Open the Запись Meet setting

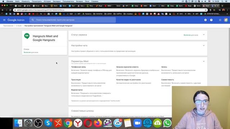pos(164,67)
